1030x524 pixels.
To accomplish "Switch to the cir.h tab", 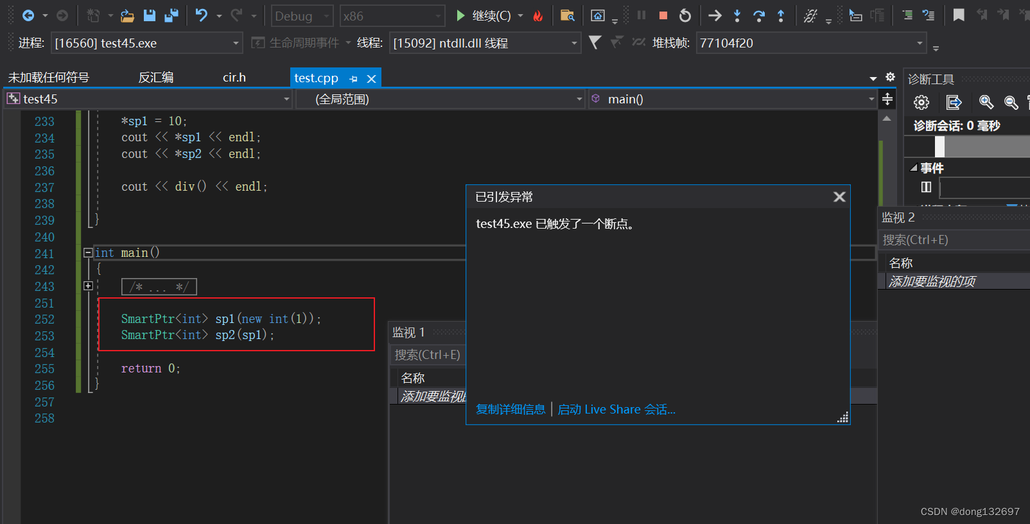I will [x=234, y=78].
